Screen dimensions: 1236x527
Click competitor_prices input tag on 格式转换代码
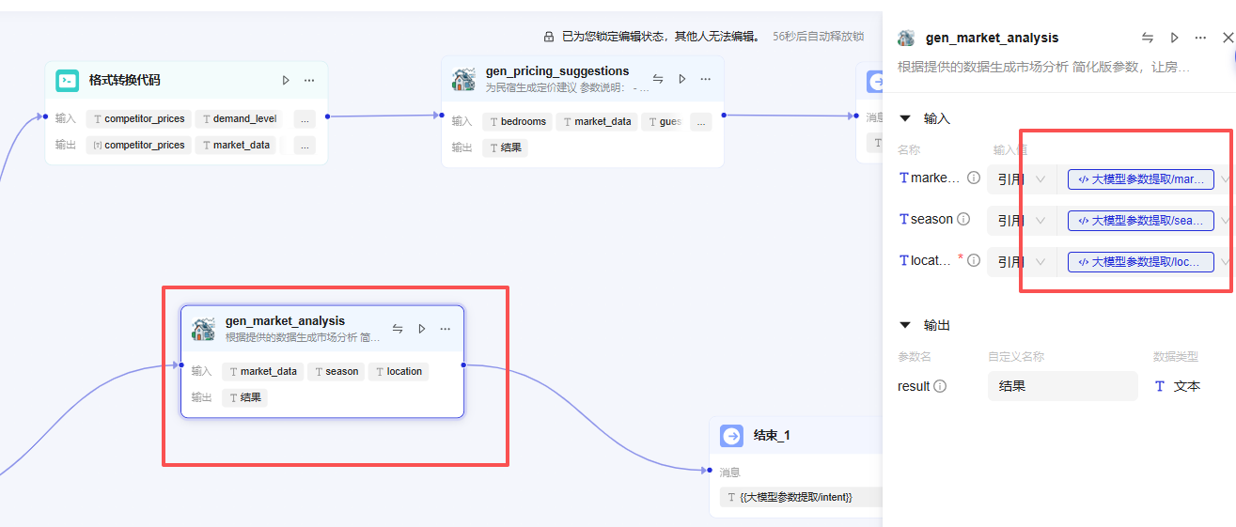[x=139, y=119]
